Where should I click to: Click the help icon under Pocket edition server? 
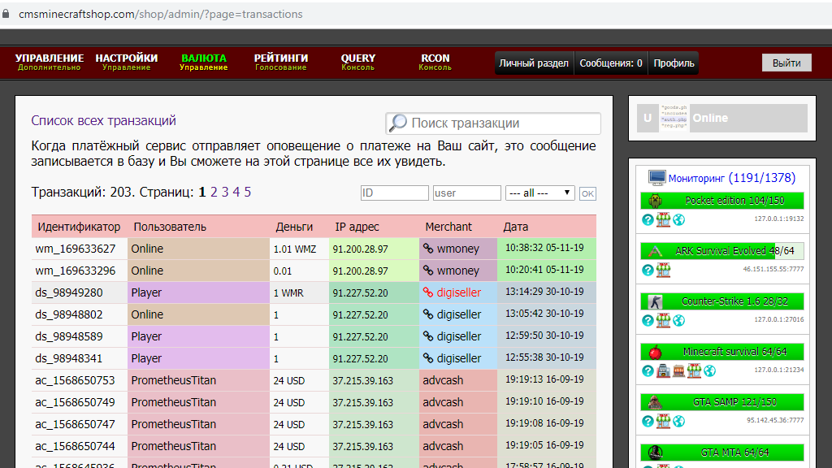pyautogui.click(x=648, y=220)
